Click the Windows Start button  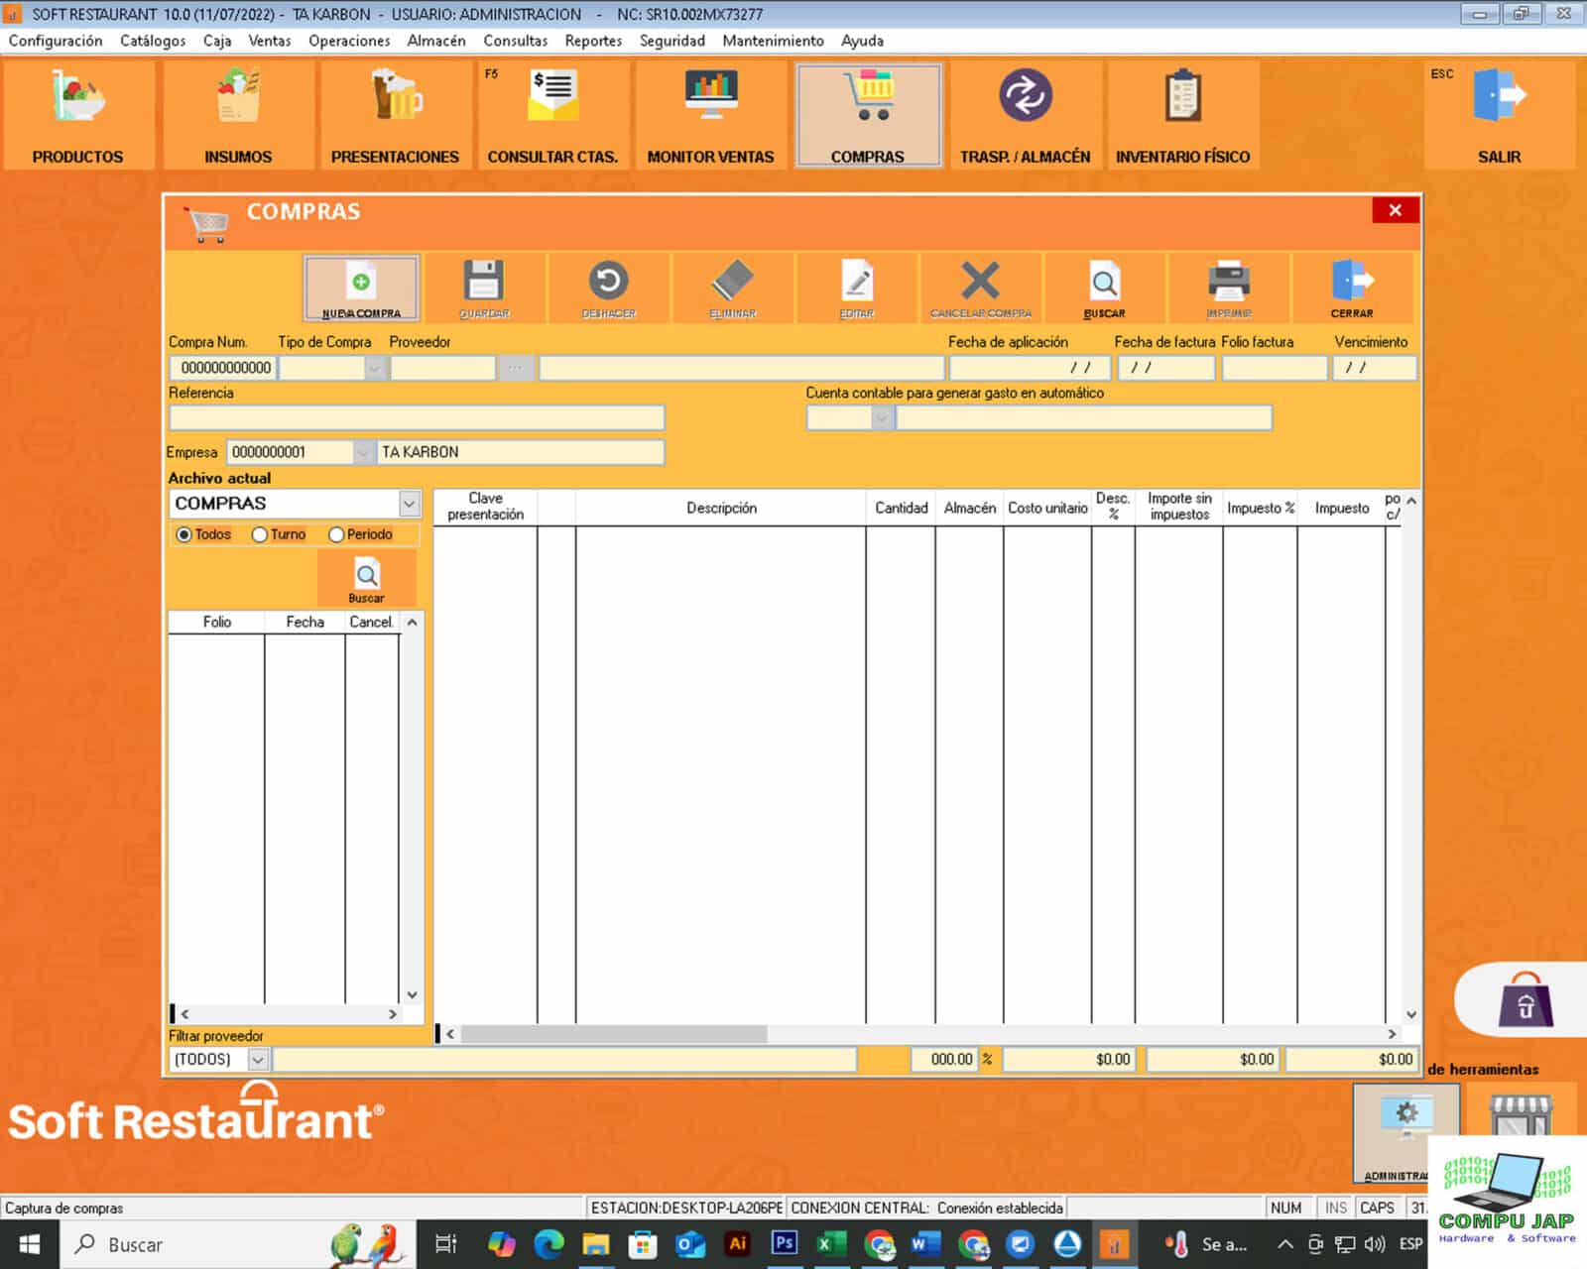tap(30, 1244)
